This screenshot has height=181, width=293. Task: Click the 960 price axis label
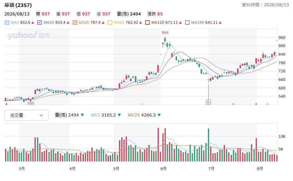pos(282,38)
